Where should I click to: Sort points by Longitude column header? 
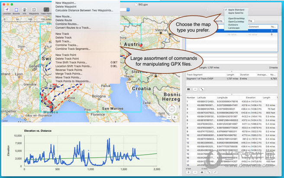[222, 98]
